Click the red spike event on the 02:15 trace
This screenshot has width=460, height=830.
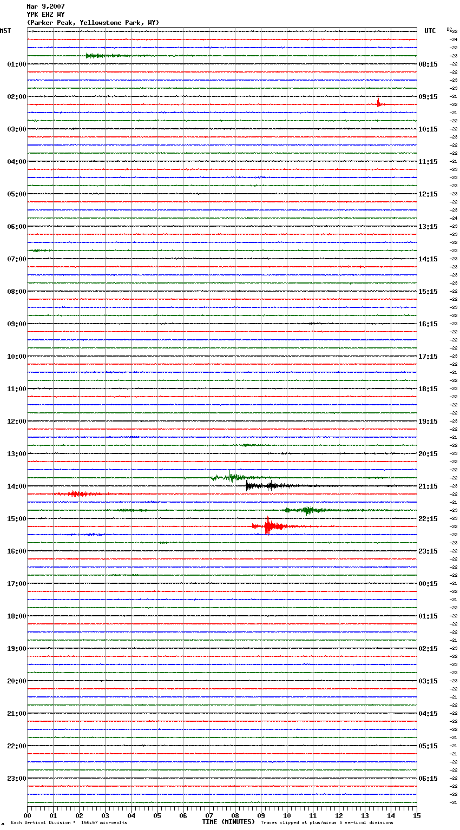(379, 101)
